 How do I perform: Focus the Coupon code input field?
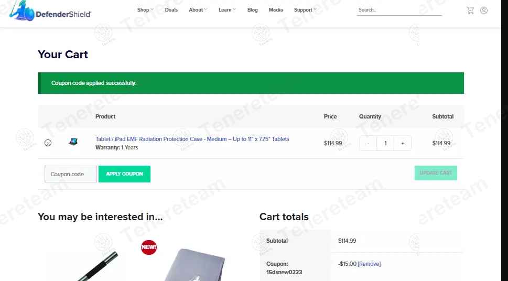click(71, 174)
